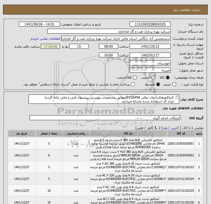Choose the جزیی purchase type radio
The image size is (211, 204).
coord(174,84)
